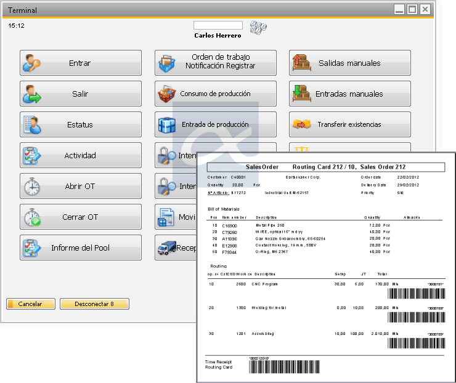Click the Cerrar OT stopwatch icon

pyautogui.click(x=31, y=217)
